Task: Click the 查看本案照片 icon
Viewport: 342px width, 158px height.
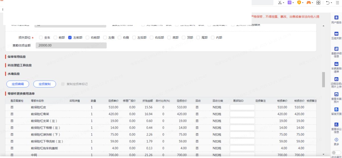Action: coord(336,94)
